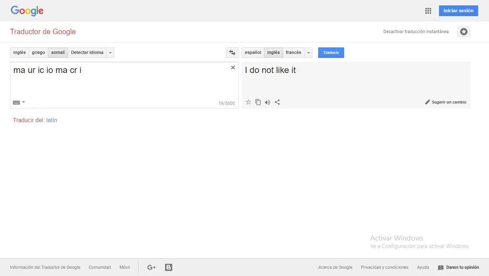Viewport: 489px width, 276px height.
Task: Click the Iniciar sesión button
Action: [x=458, y=11]
